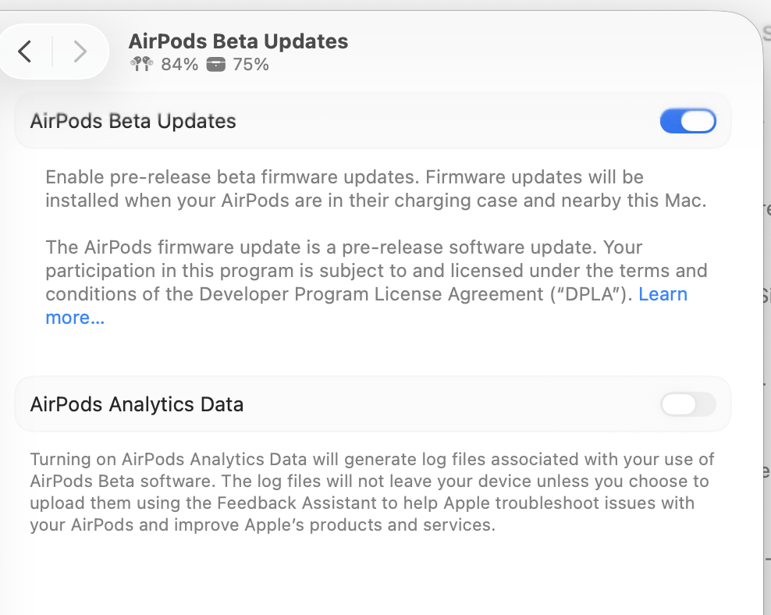Select the 84% earbuds battery reading

click(179, 65)
